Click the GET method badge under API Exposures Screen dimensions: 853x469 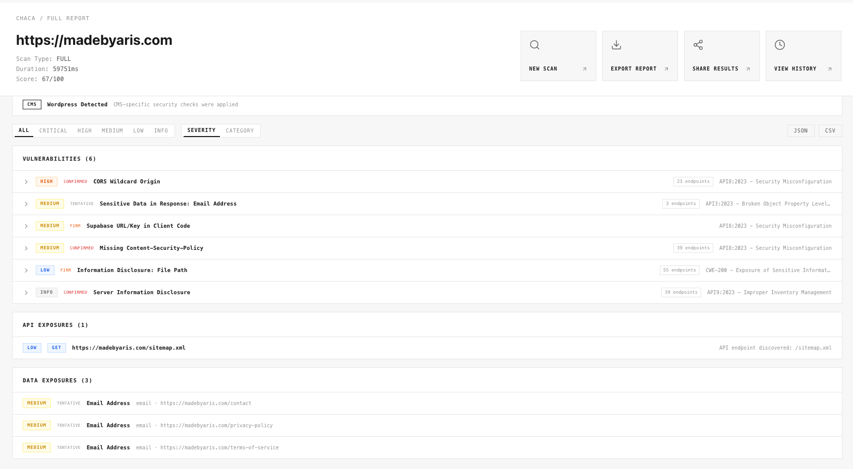pos(56,348)
